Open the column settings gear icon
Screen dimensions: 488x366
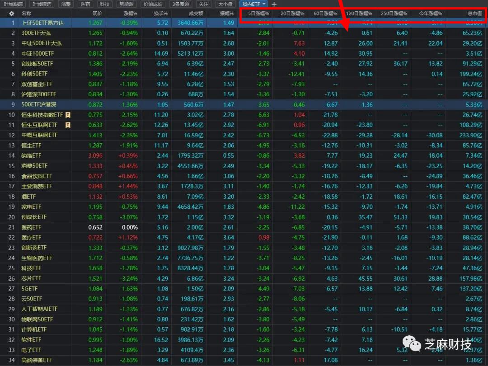pyautogui.click(x=11, y=14)
